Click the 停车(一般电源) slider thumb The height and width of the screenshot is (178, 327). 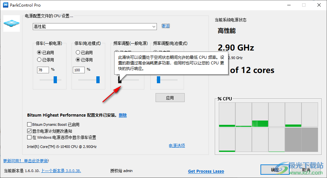click(55, 80)
